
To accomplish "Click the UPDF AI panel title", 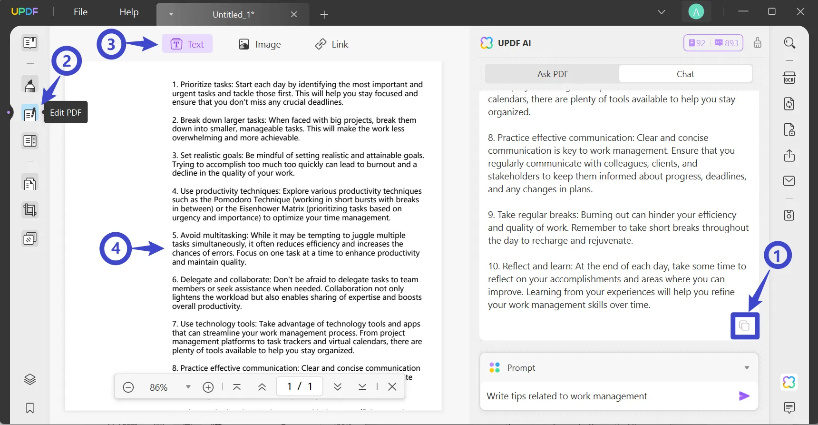I will point(514,43).
